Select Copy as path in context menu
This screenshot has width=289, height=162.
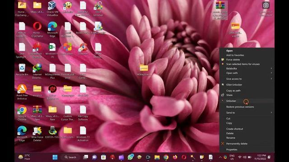point(247,90)
